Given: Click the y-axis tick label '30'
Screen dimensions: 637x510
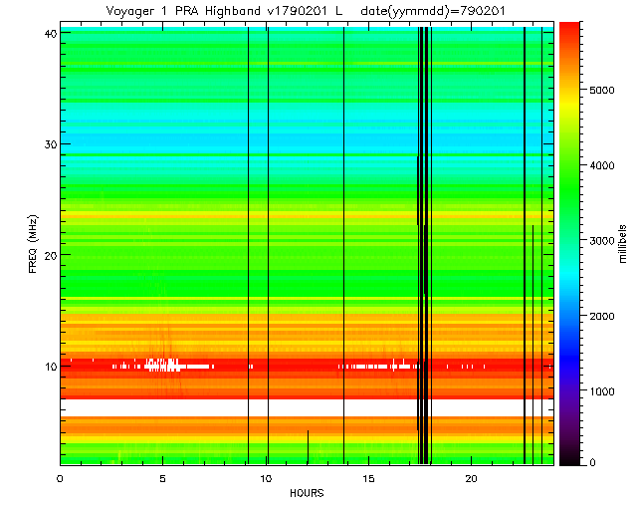Looking at the screenshot, I should pyautogui.click(x=50, y=144).
